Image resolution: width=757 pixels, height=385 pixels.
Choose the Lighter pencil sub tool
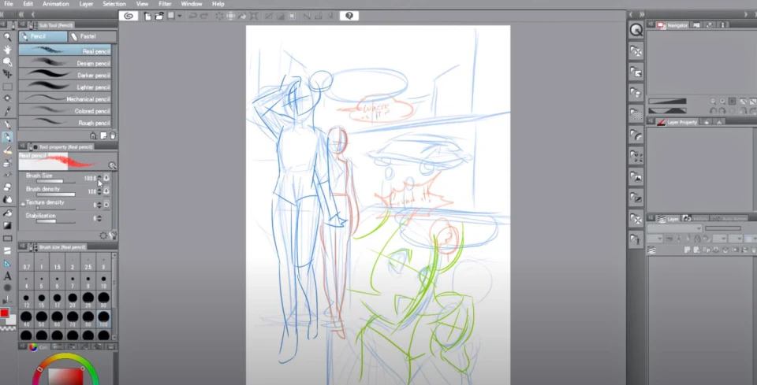click(65, 87)
